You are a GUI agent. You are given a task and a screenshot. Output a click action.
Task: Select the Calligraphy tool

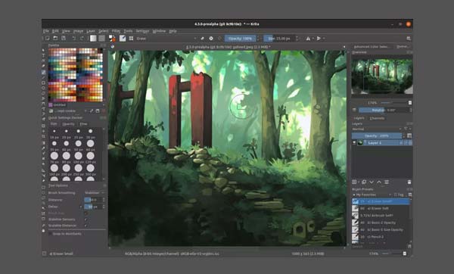pos(43,66)
